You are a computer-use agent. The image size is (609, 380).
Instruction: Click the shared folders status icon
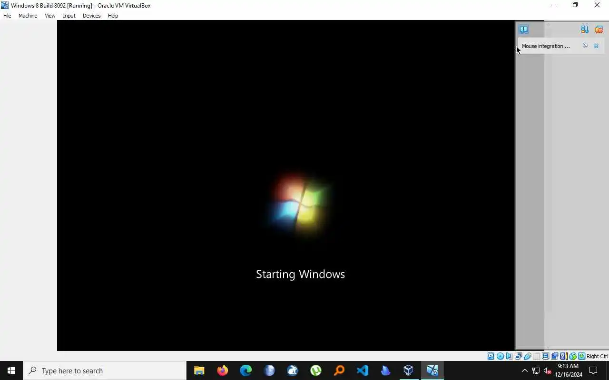[536, 356]
